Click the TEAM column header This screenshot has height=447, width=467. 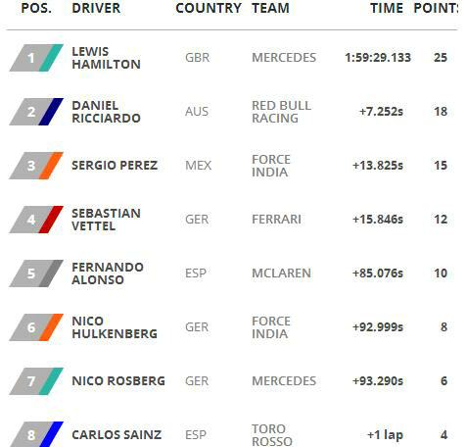270,8
